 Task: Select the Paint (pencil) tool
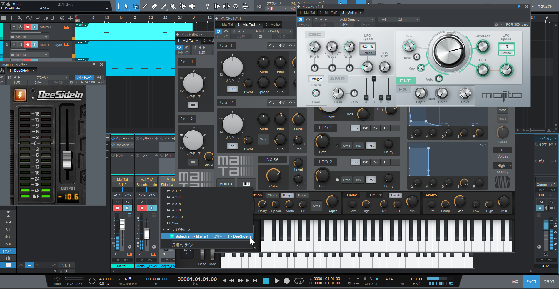tap(164, 6)
